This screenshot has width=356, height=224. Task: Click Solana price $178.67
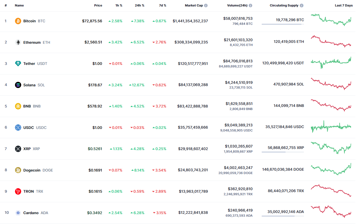click(95, 85)
